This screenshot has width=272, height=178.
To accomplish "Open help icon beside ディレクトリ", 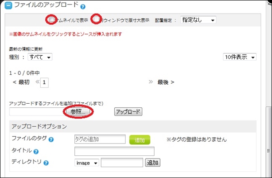I will pyautogui.click(x=46, y=163).
